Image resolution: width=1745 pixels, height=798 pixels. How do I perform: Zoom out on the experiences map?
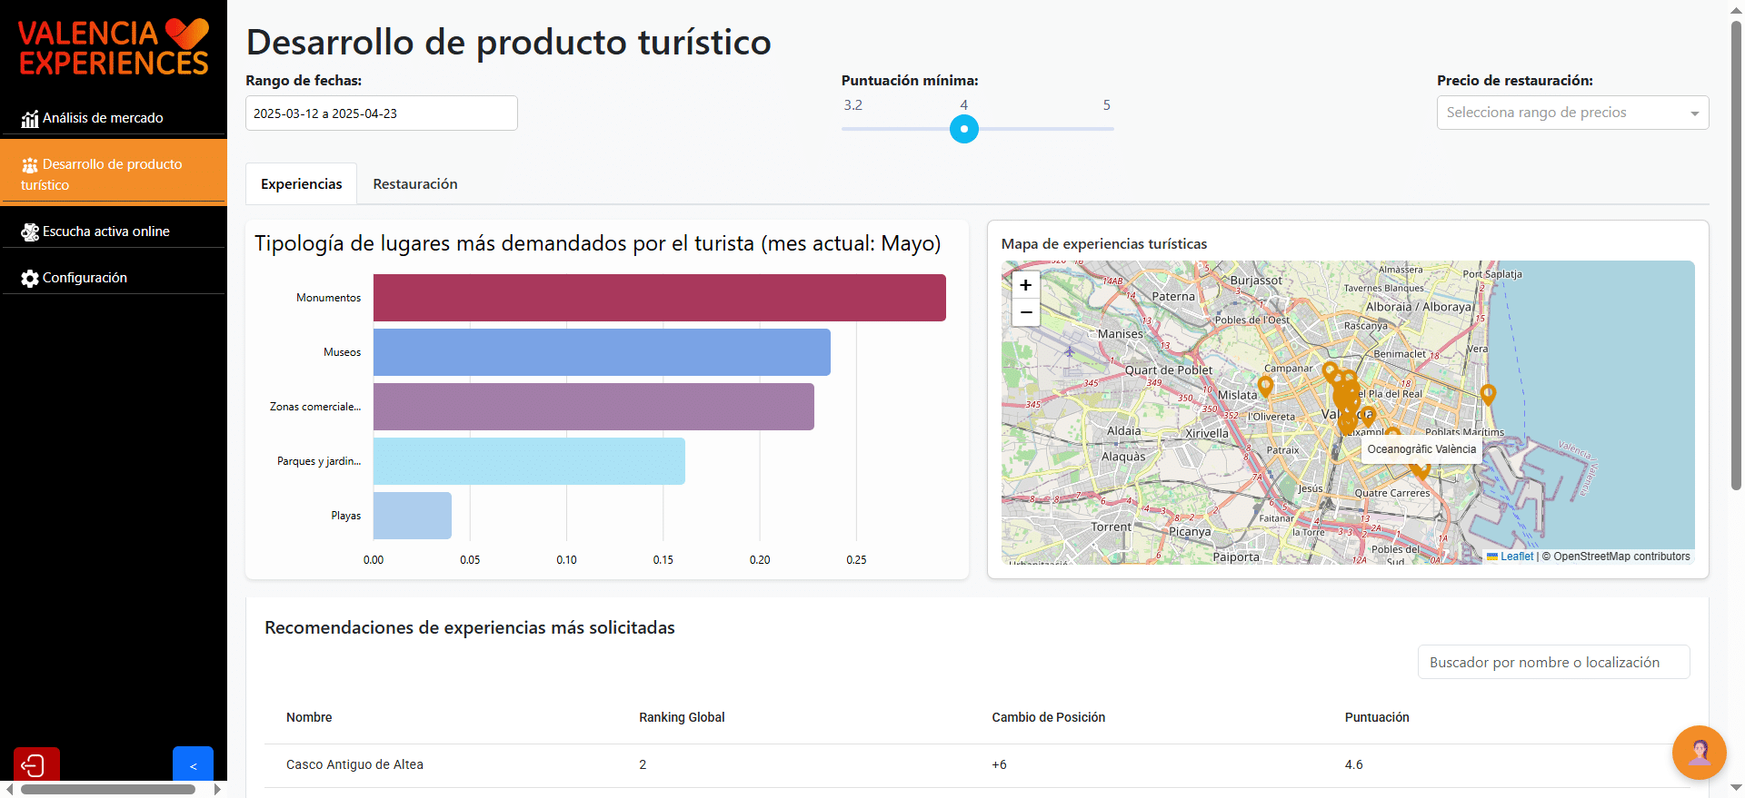click(x=1025, y=312)
